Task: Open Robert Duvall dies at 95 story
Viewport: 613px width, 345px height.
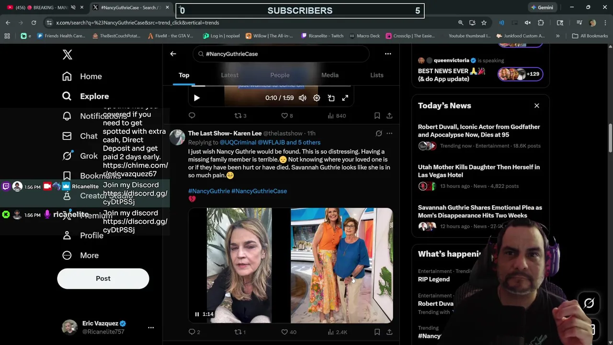Action: pos(480,136)
